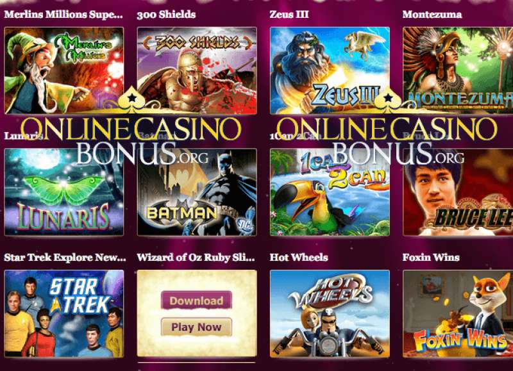Viewport: 513px width, 371px height.
Task: Click the Montezuma title text
Action: [432, 15]
